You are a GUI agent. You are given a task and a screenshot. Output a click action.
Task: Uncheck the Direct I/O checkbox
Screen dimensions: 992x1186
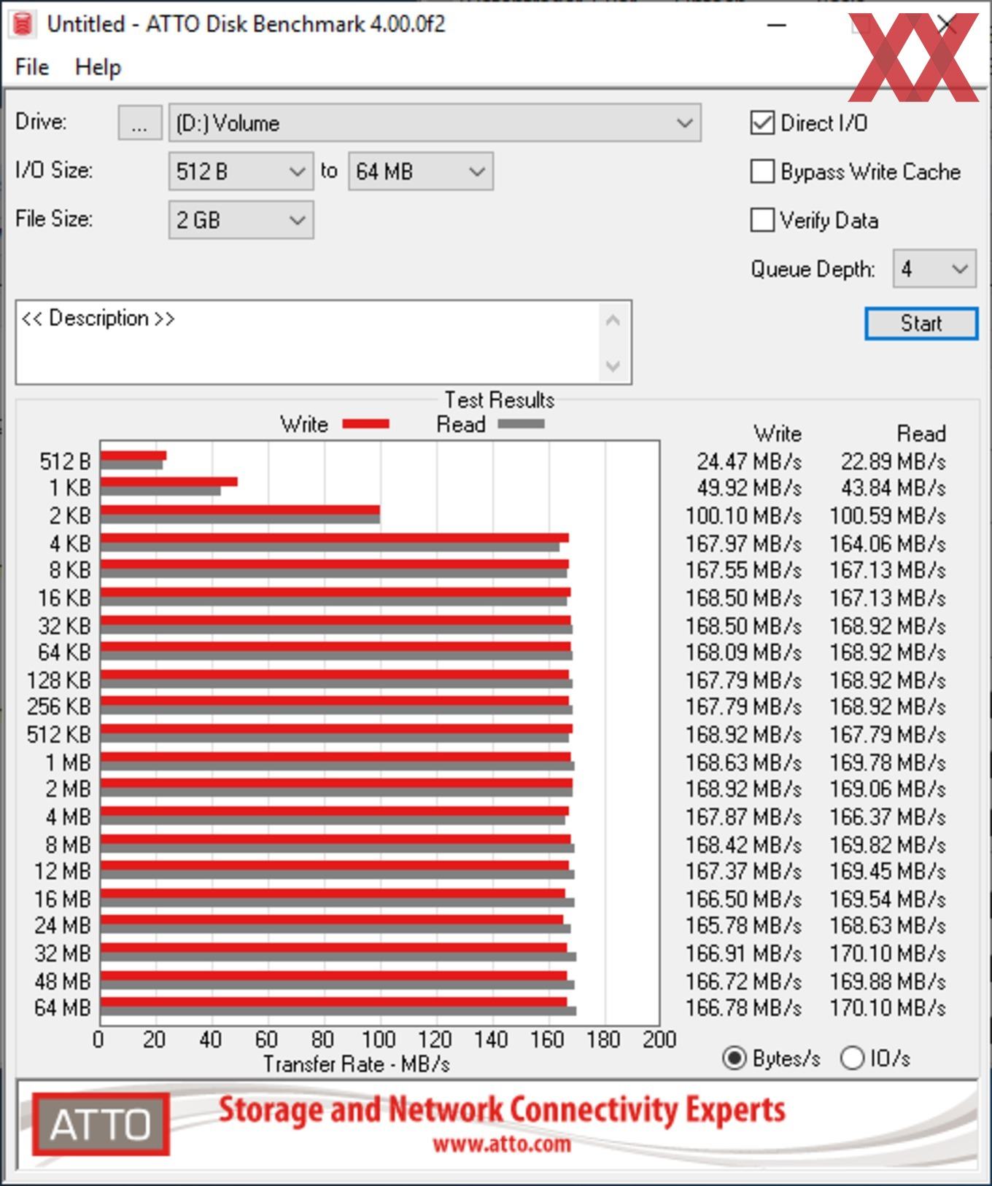click(x=762, y=122)
